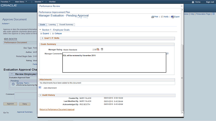Click the Expand all radio icon
The height and width of the screenshot is (121, 216).
41,34
